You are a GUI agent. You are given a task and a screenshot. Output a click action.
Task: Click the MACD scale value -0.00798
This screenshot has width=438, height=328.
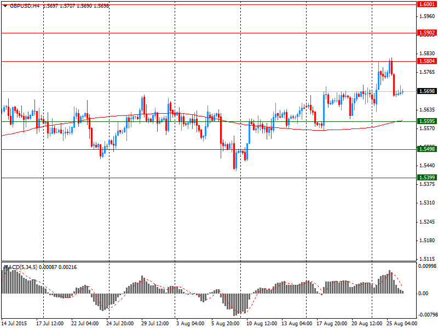pos(427,315)
